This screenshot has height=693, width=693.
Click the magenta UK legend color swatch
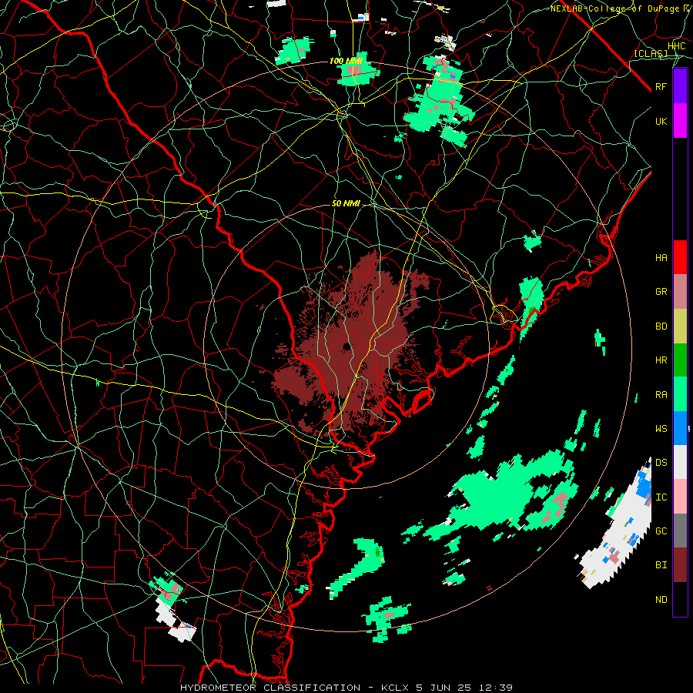point(680,121)
